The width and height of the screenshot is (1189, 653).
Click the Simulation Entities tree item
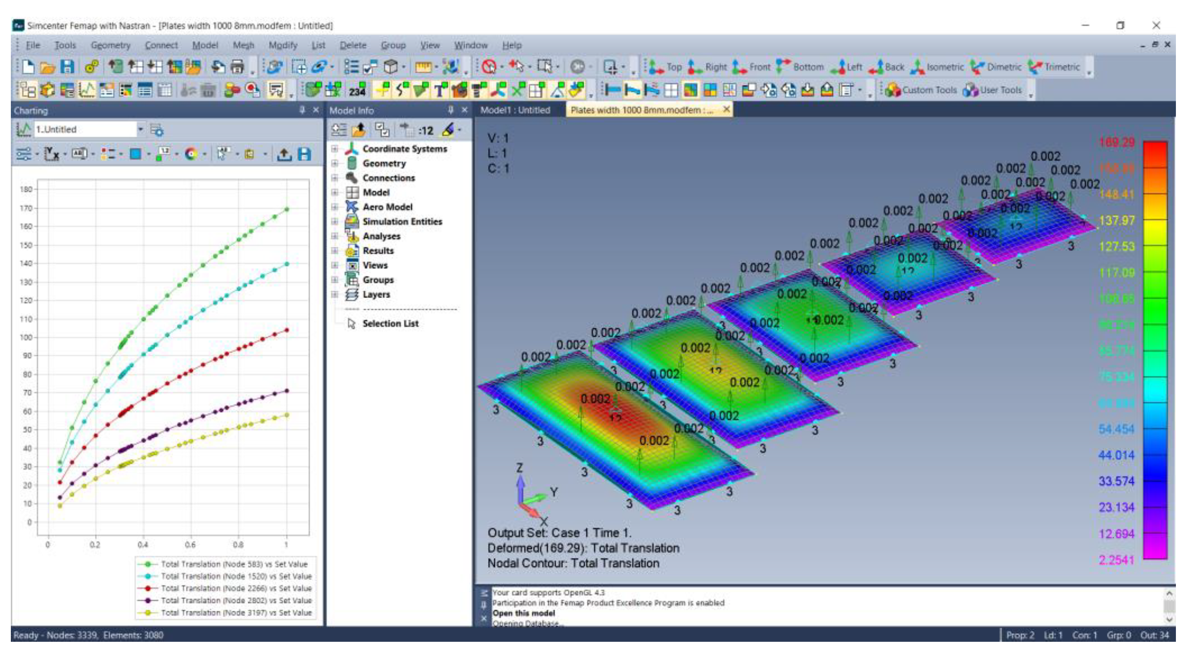[402, 222]
